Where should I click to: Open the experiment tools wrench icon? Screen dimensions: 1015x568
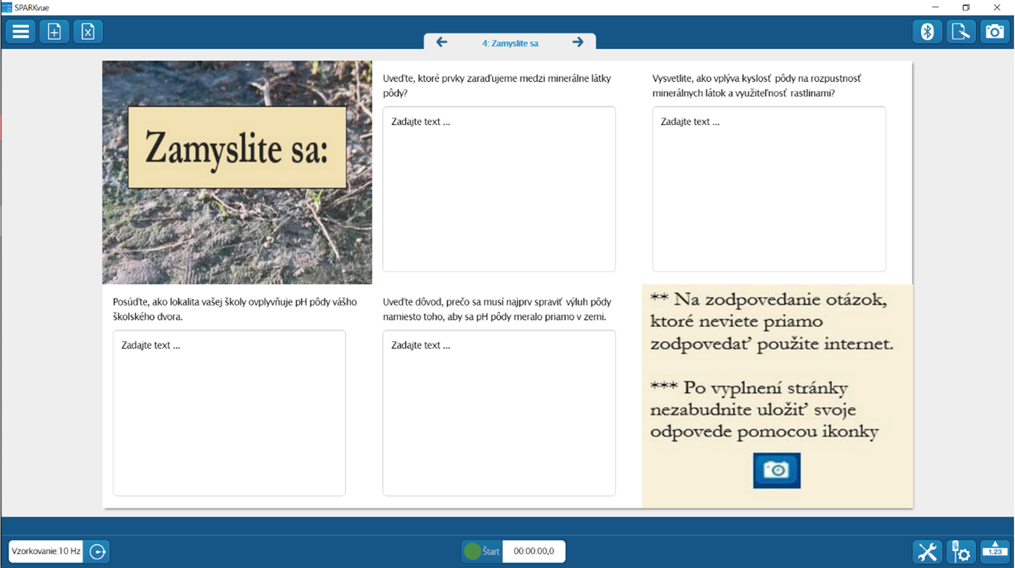click(x=927, y=551)
